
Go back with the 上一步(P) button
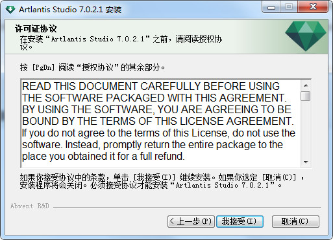coord(191,221)
